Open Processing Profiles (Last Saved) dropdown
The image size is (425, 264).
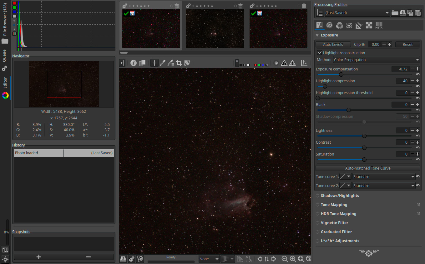click(357, 13)
